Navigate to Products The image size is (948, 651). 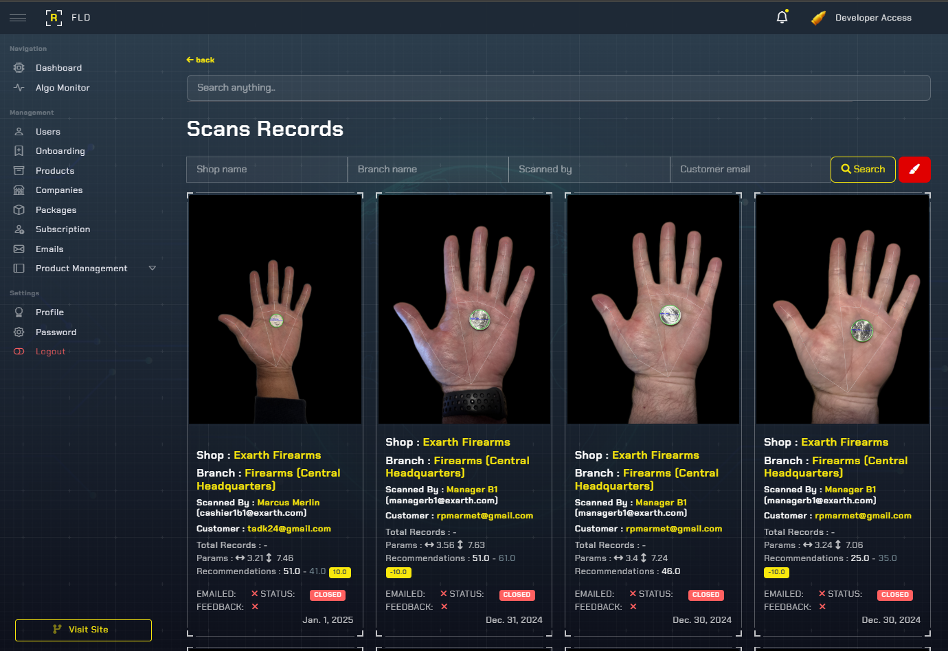55,171
